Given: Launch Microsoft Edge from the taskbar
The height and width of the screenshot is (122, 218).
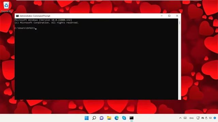Looking at the screenshot, I should [116, 118].
